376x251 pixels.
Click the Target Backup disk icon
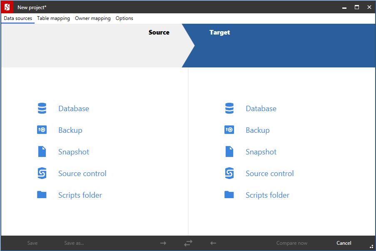coord(229,130)
